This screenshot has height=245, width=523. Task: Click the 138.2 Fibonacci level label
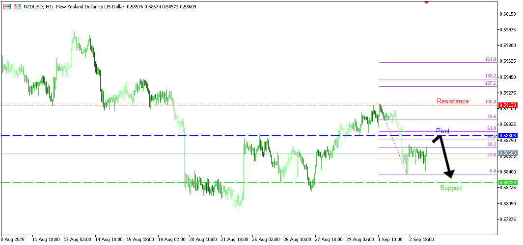[490, 76]
